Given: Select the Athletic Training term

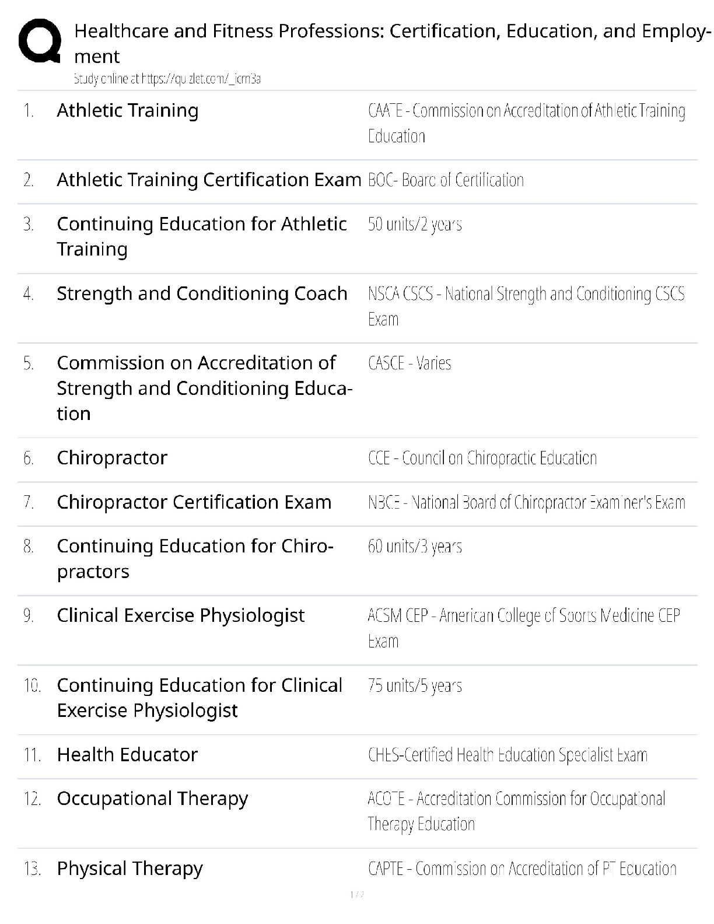Looking at the screenshot, I should pos(127,110).
